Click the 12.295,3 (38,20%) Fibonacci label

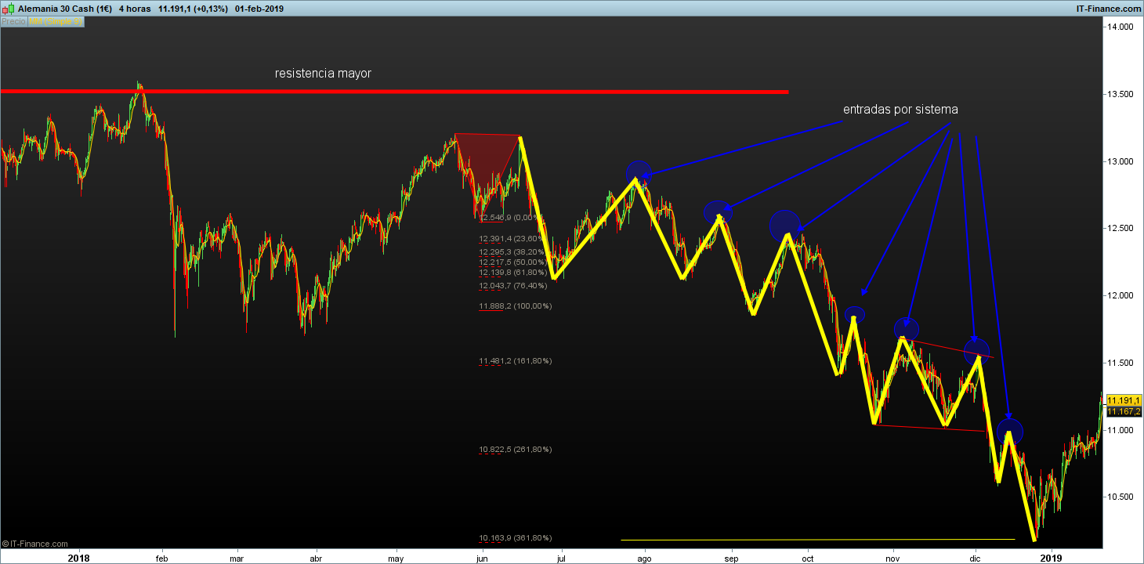[x=512, y=252]
